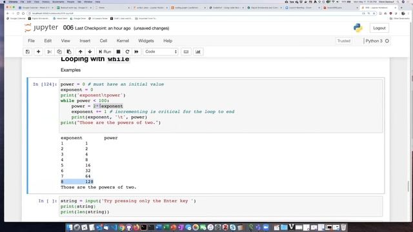Open Google Chrome from the dock

121,227
